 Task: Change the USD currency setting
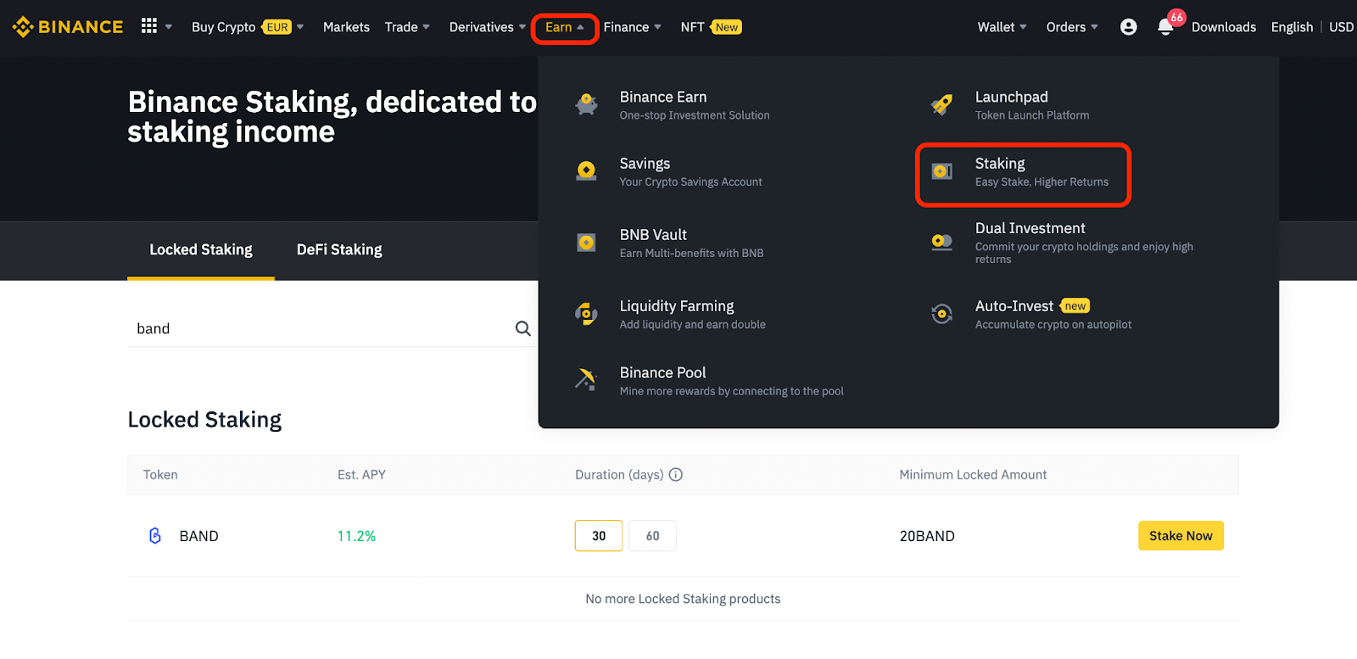click(1341, 27)
